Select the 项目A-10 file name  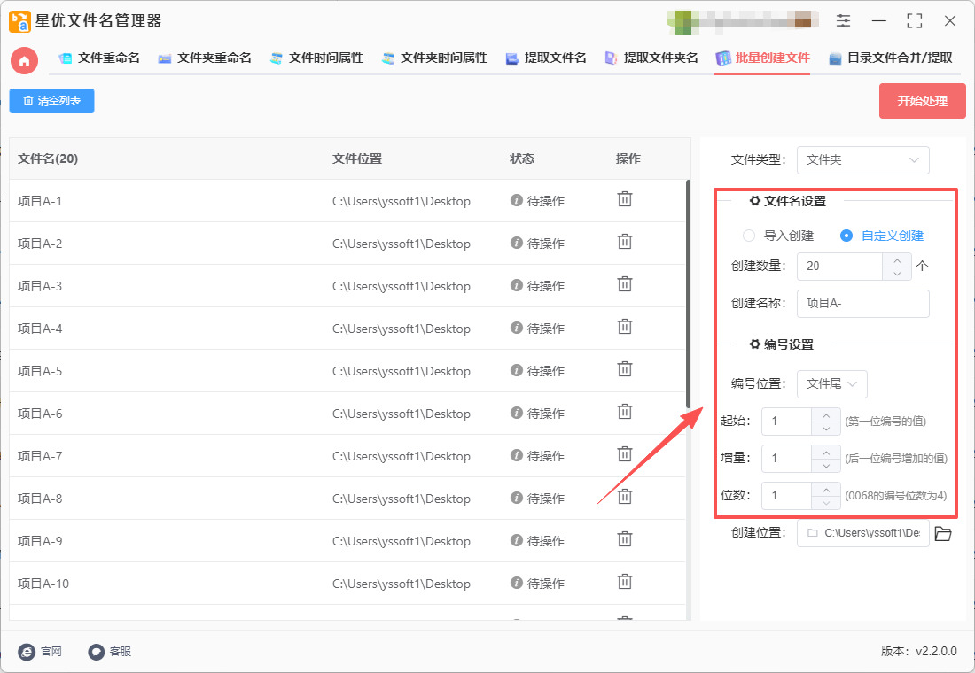(x=43, y=584)
